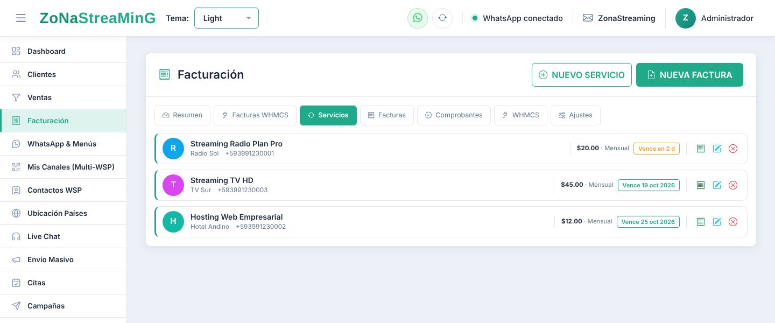
Task: Open Mis Canales (Multi-WSP)
Action: [64, 167]
